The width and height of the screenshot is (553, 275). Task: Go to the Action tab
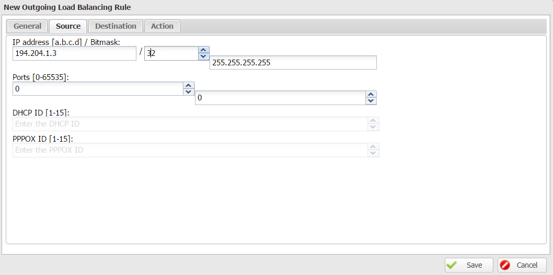click(x=162, y=26)
